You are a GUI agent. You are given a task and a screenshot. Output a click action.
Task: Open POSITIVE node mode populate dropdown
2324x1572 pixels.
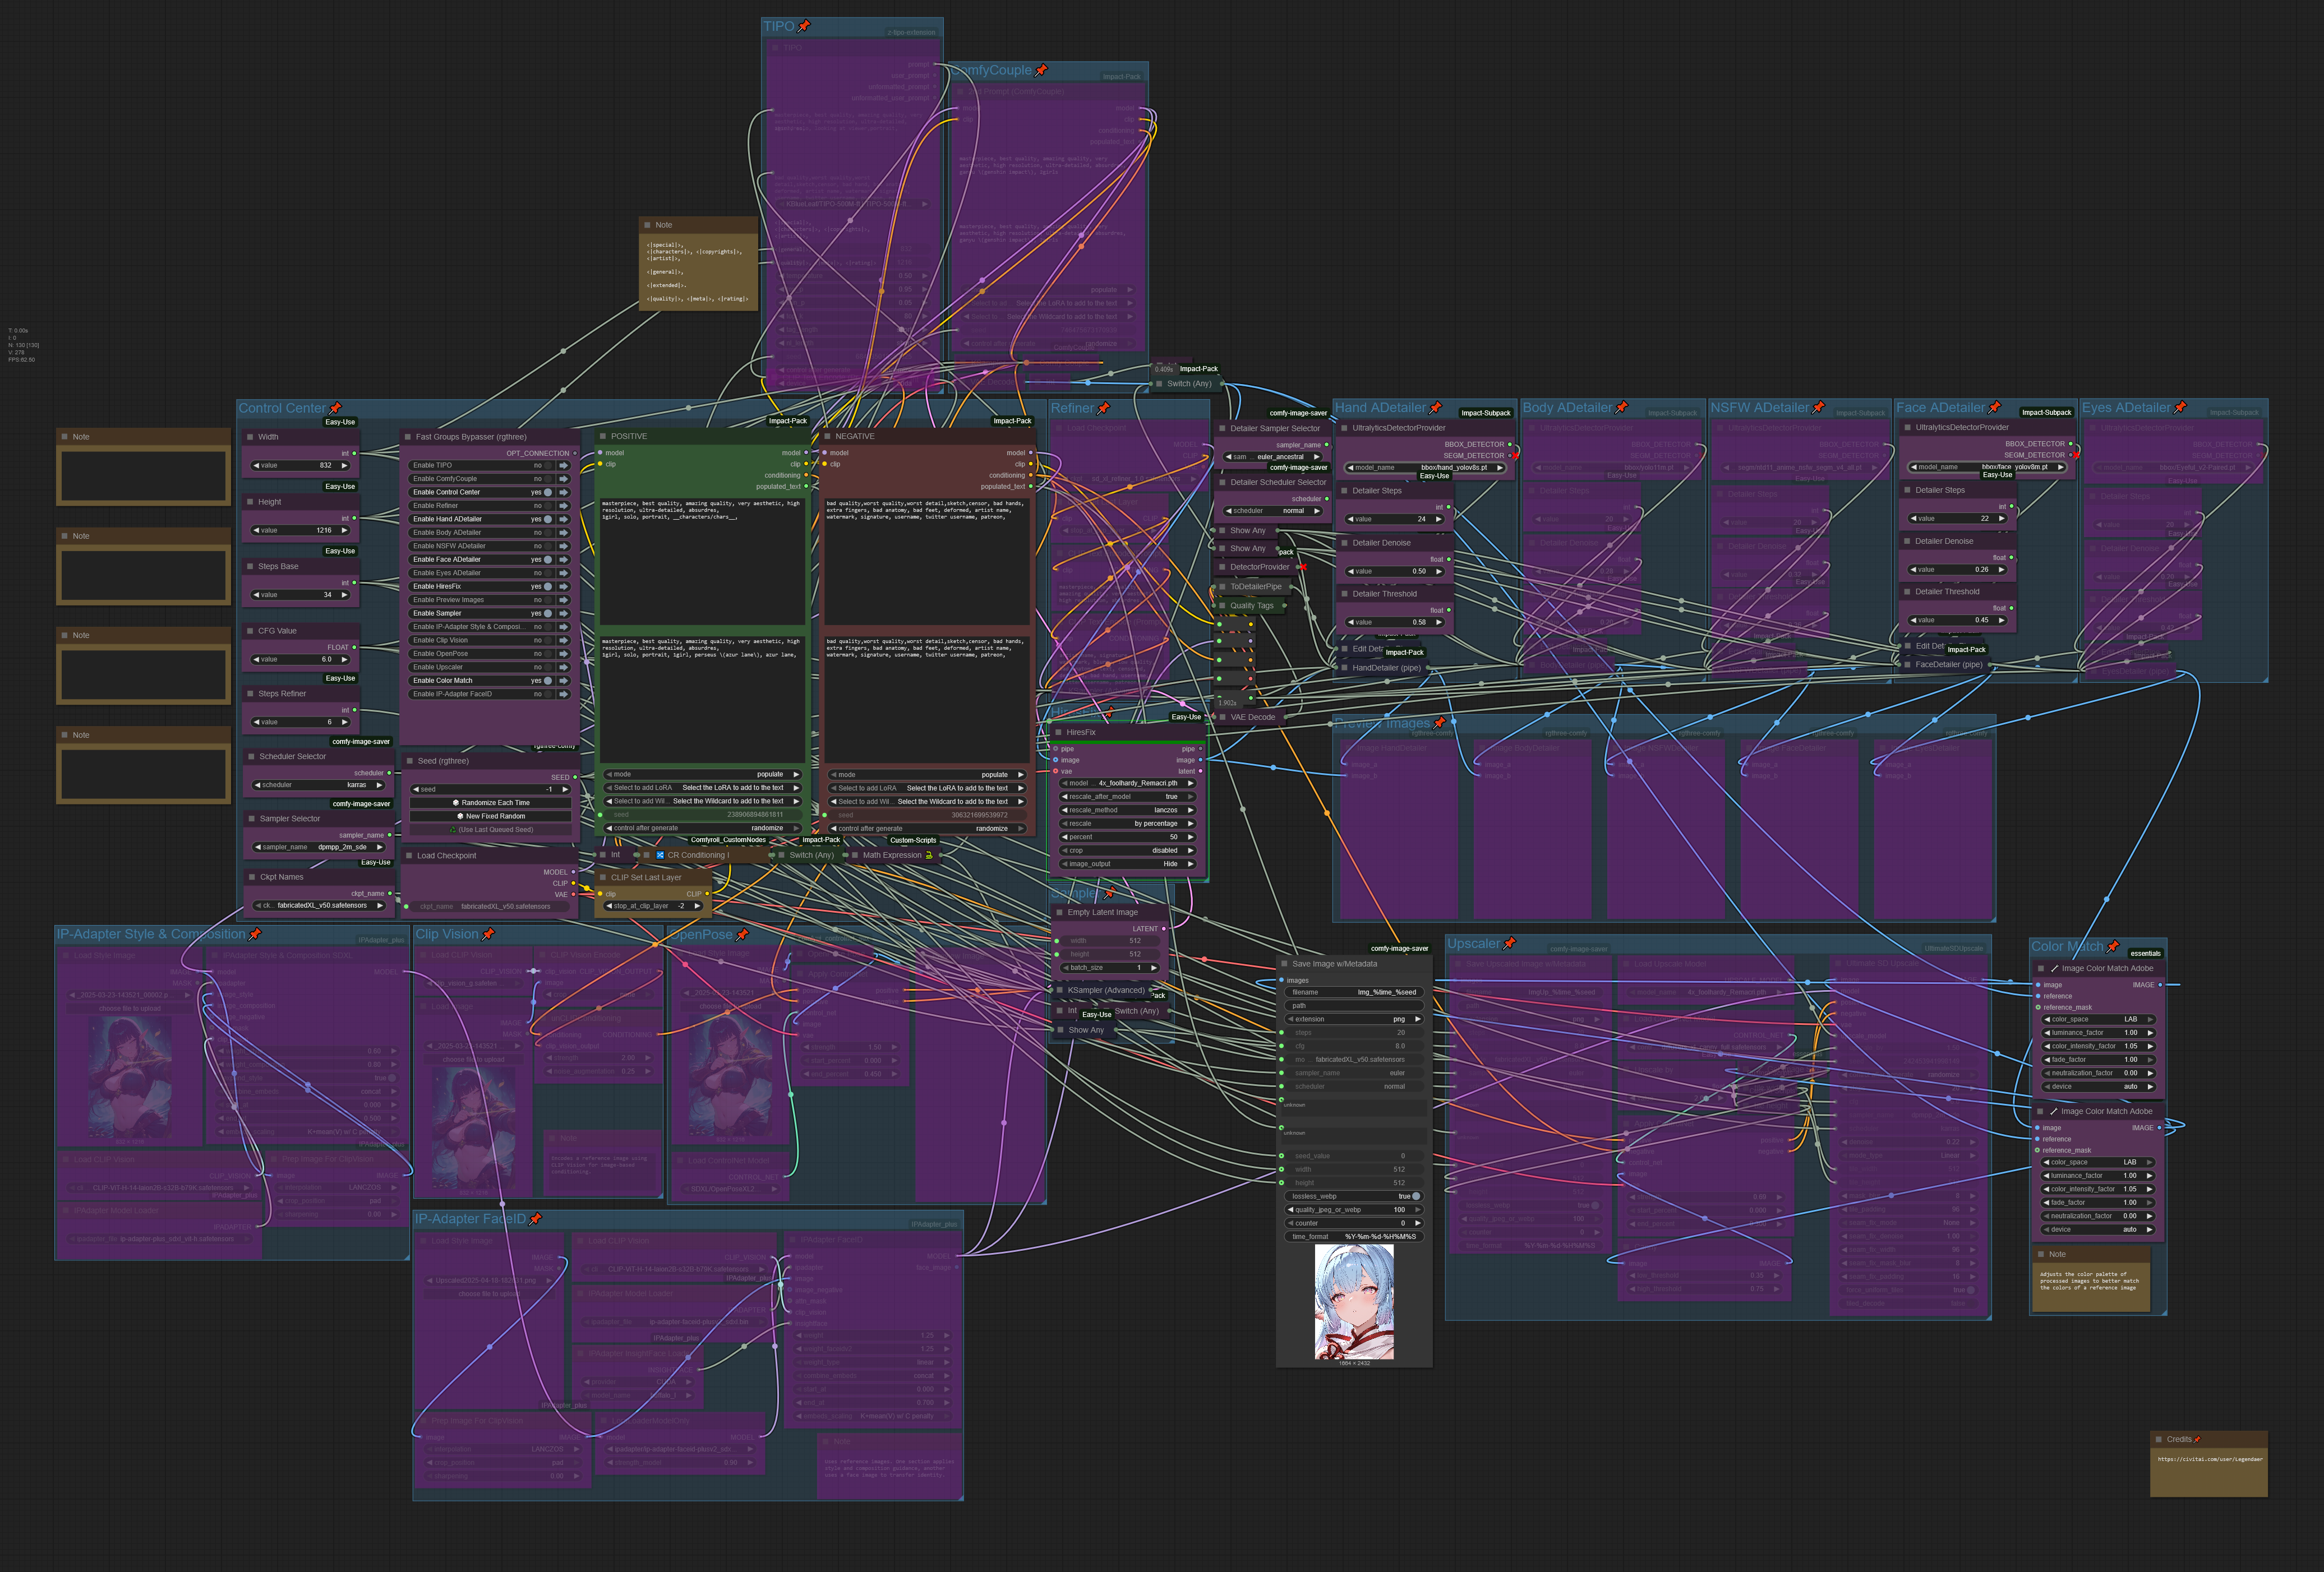point(703,775)
